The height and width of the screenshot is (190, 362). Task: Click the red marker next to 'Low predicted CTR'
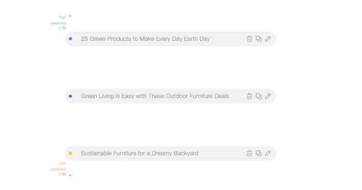[70, 175]
